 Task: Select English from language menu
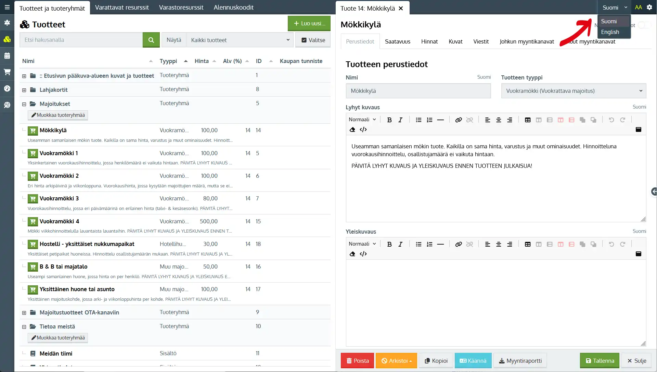[x=610, y=32]
